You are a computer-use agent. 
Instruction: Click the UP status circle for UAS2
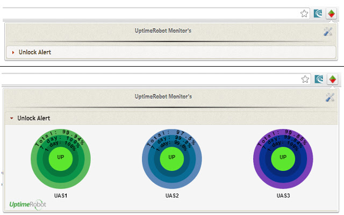coord(171,157)
